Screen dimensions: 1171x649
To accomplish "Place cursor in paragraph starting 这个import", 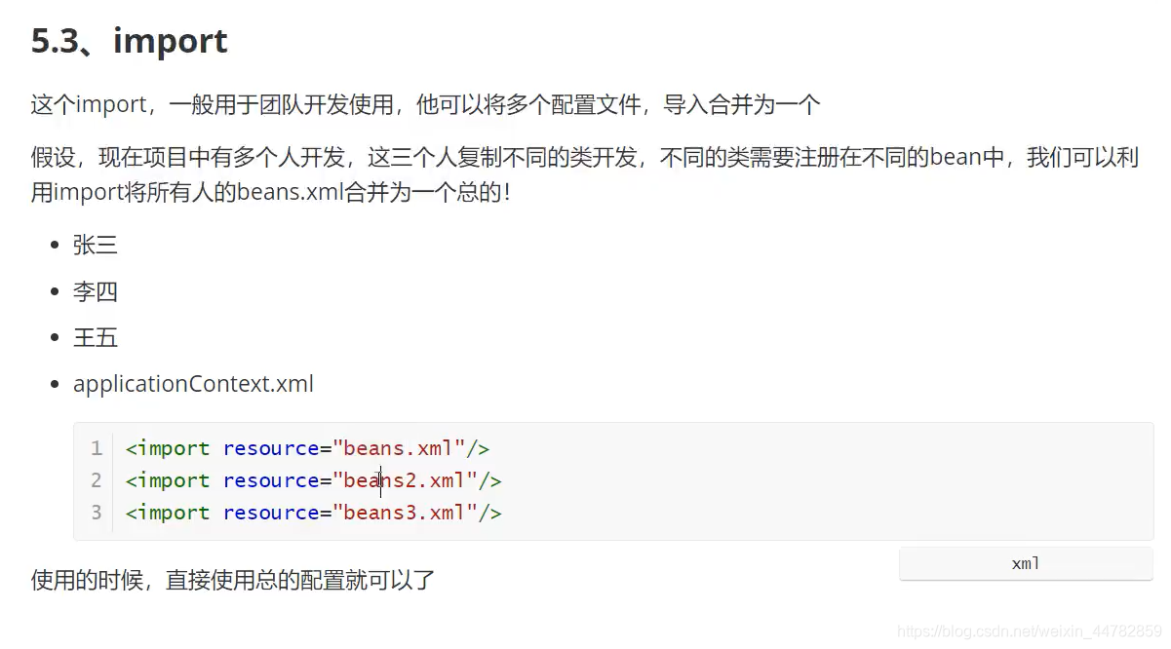I will pos(425,105).
